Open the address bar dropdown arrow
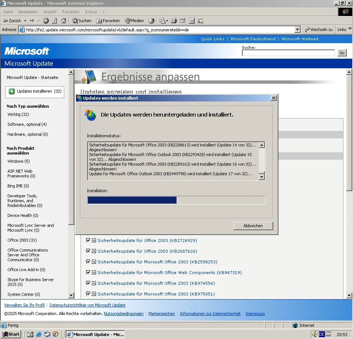 coord(298,30)
